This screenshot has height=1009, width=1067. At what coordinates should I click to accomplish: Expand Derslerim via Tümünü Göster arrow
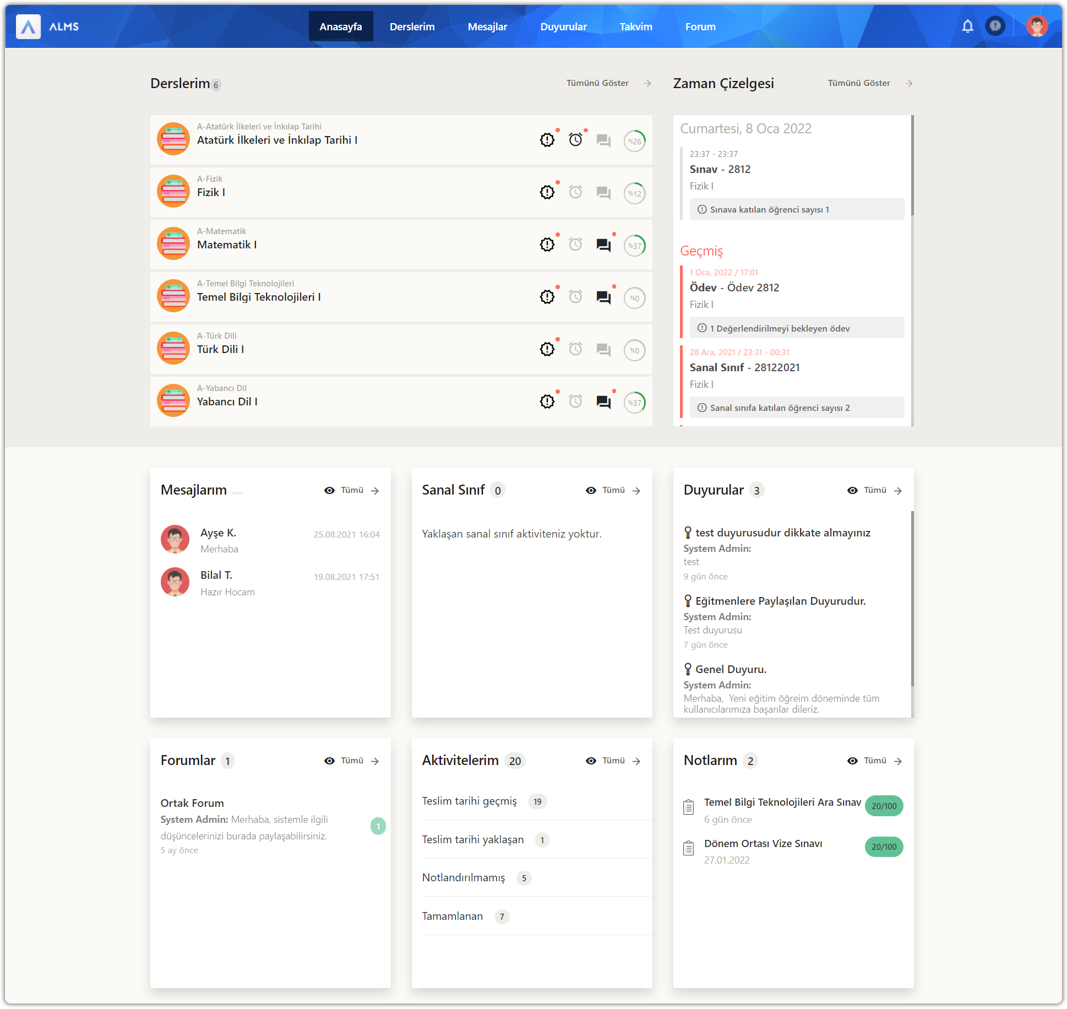pyautogui.click(x=647, y=83)
